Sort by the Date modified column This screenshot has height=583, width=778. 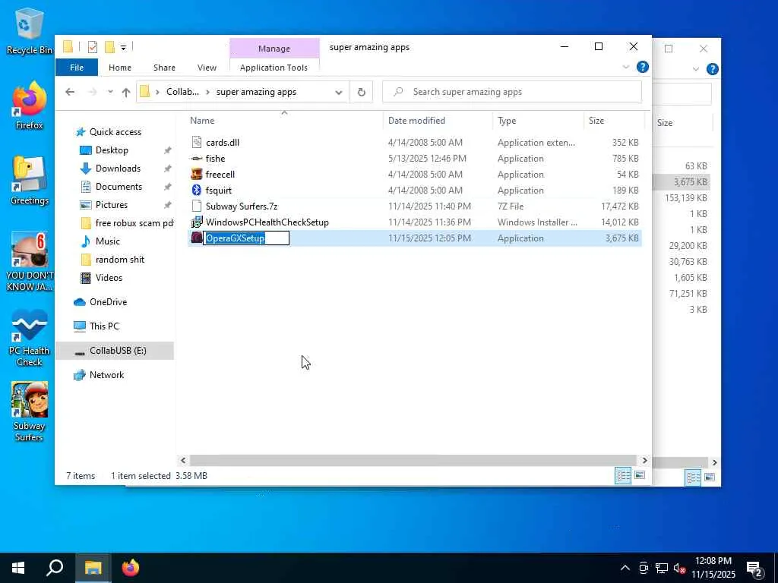pos(417,121)
